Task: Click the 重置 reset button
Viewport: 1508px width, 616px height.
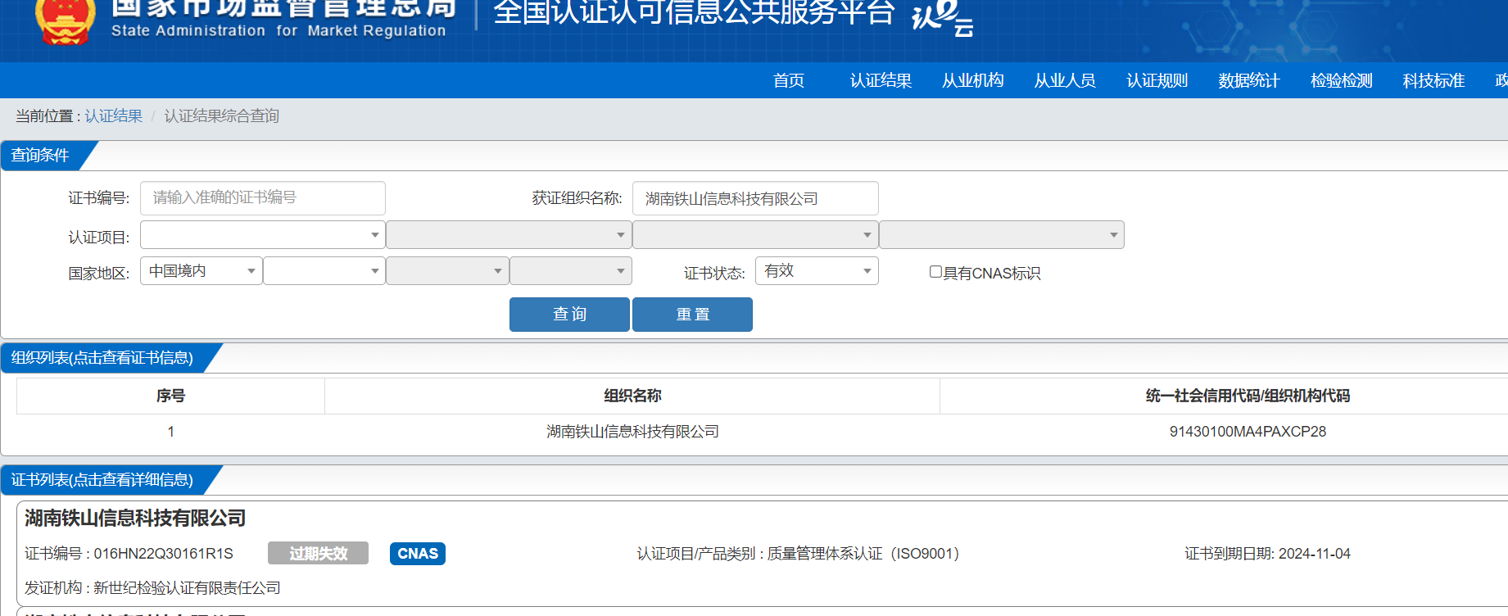Action: point(692,315)
